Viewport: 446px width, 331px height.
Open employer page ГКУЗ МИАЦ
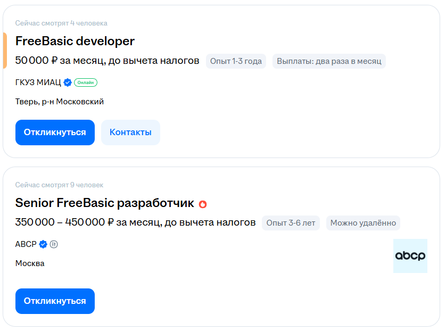[38, 82]
